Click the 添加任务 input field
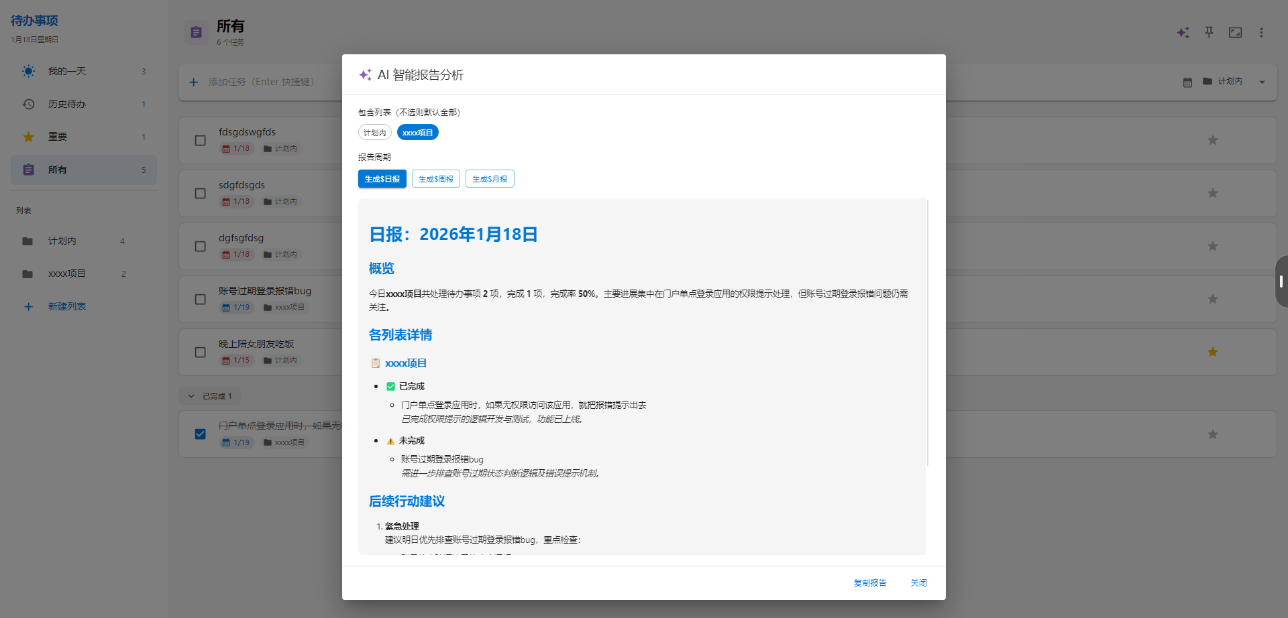The image size is (1288, 618). click(x=262, y=82)
